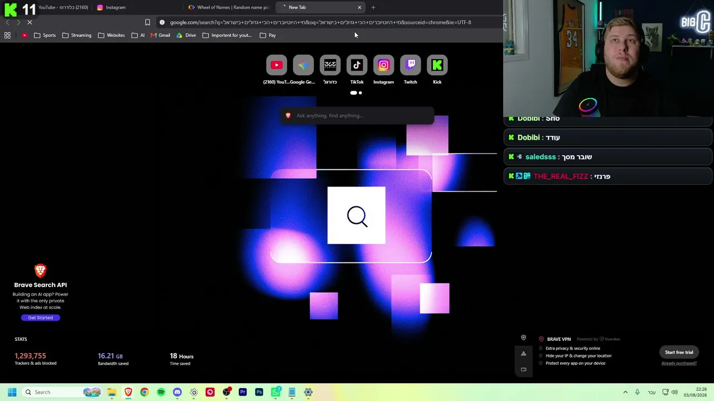714x401 pixels.
Task: Show hidden system tray icons
Action: pos(625,392)
